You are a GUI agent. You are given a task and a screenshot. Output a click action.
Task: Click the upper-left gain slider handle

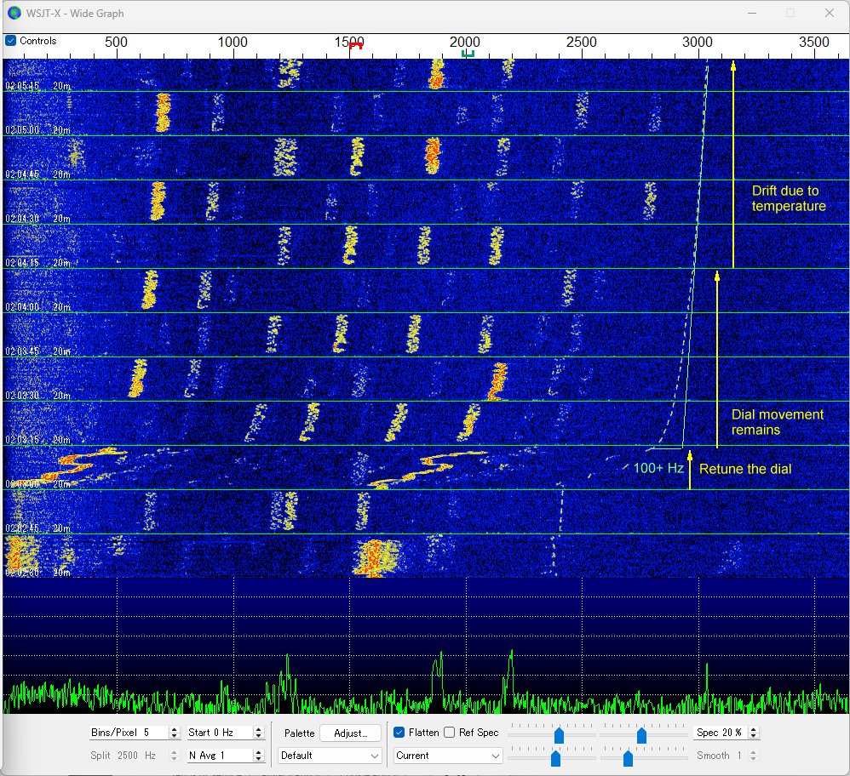click(x=559, y=735)
